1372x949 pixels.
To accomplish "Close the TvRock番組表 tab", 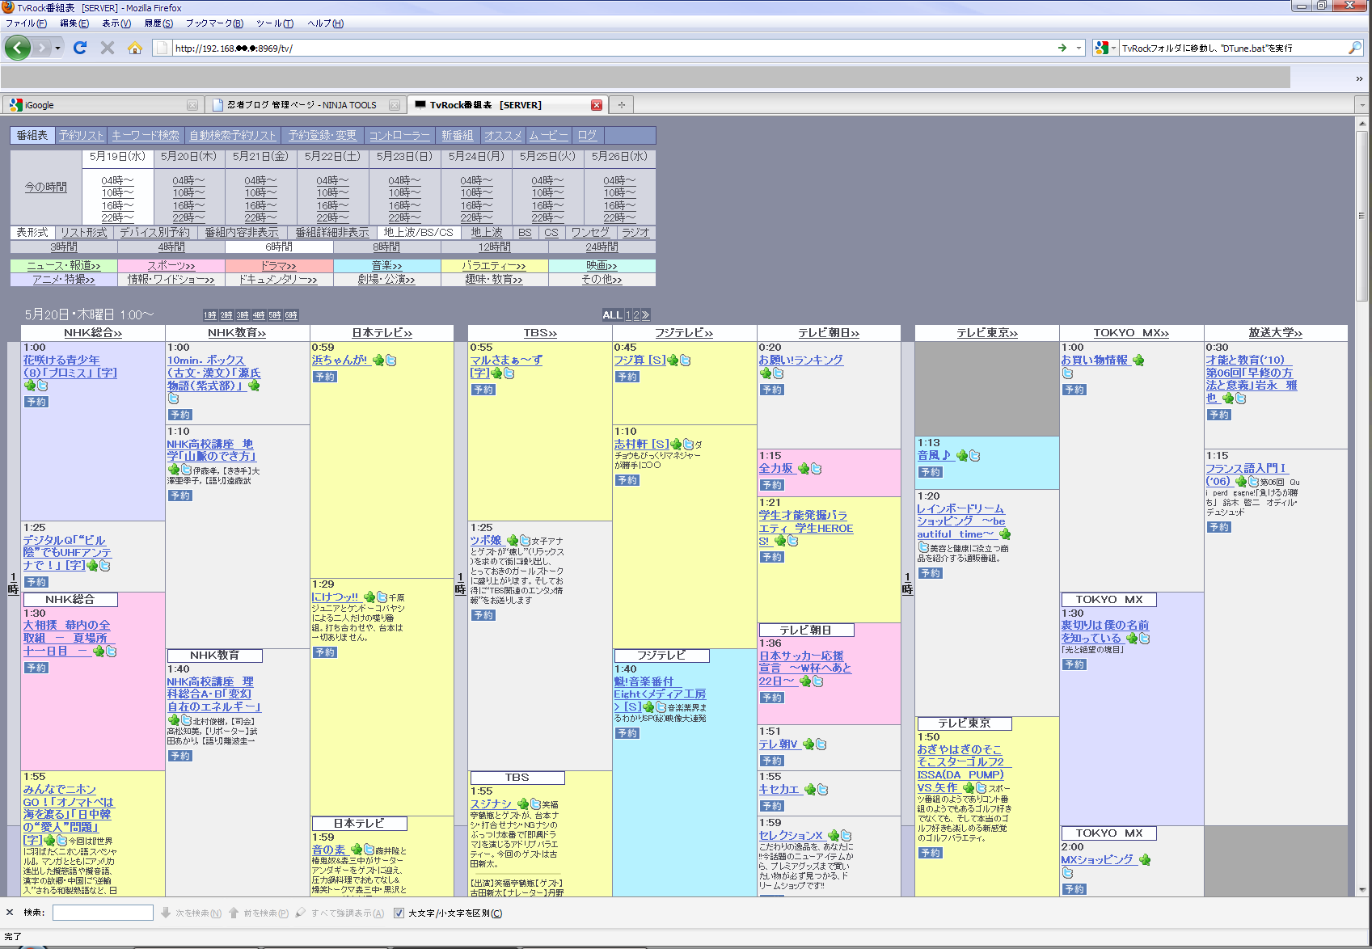I will click(x=597, y=105).
